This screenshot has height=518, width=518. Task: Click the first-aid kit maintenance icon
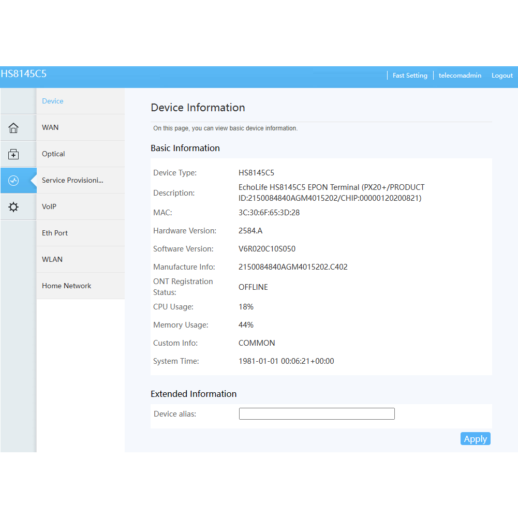(14, 154)
